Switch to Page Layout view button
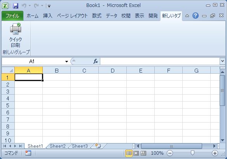This screenshot has height=159, width=227. [x=136, y=153]
